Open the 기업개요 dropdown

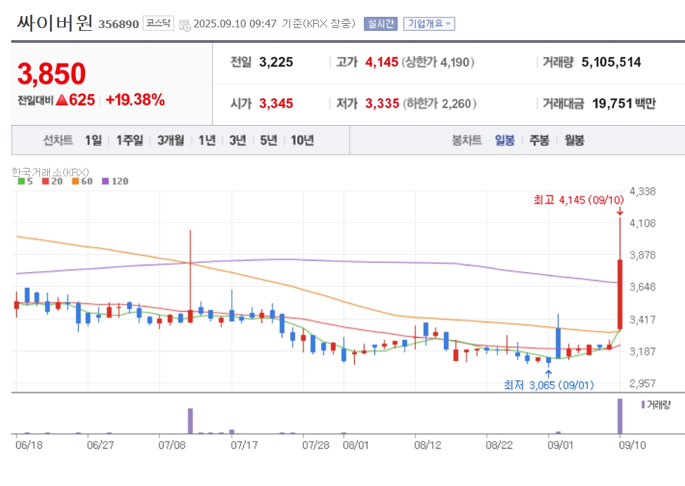[x=429, y=24]
